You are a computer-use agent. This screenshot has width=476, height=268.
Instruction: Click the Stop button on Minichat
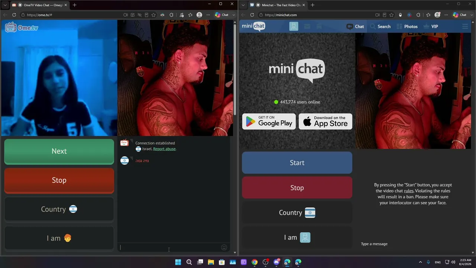(297, 188)
